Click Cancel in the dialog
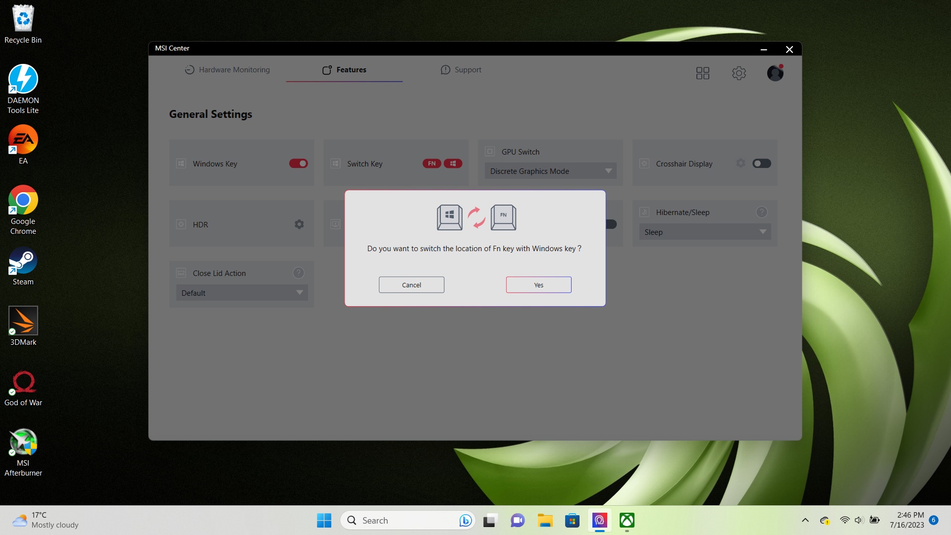The width and height of the screenshot is (951, 535). [411, 285]
